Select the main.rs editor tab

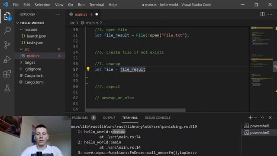point(83,14)
